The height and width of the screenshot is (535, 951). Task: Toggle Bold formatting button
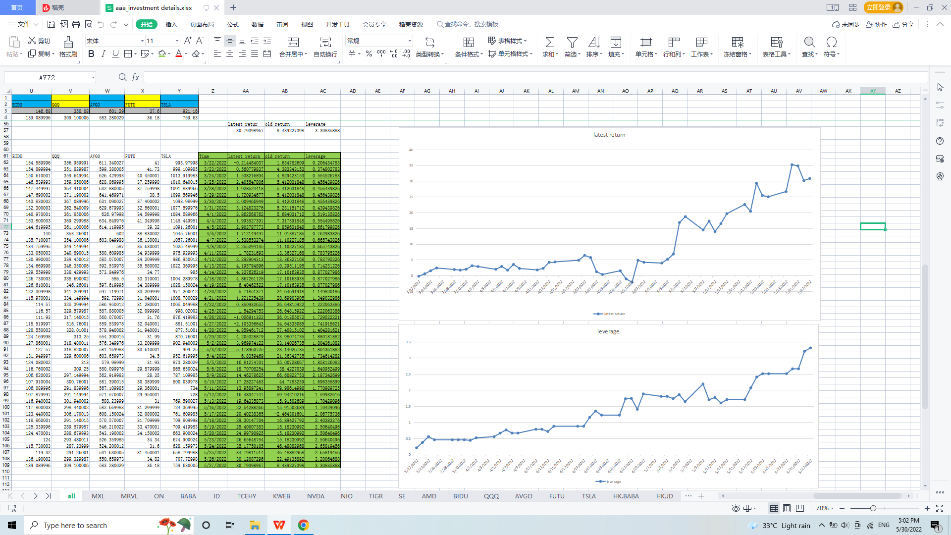(91, 54)
